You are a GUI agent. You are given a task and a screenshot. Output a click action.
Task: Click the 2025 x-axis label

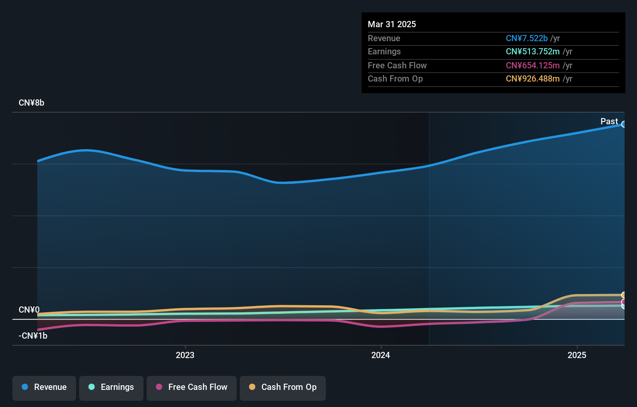tap(577, 355)
